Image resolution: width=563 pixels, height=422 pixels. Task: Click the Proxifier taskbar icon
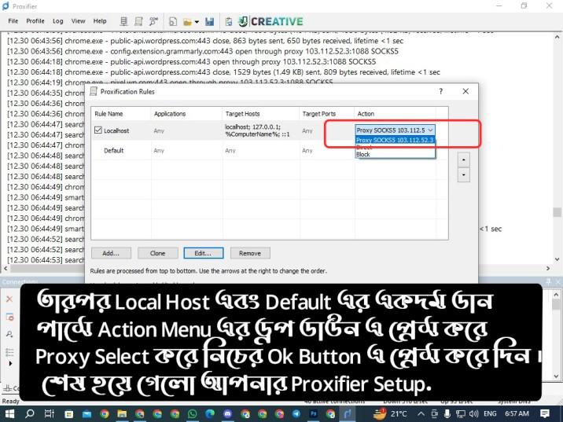[x=348, y=413]
